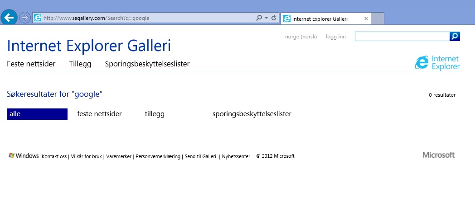Click the logg inn link
Image resolution: width=475 pixels, height=197 pixels.
click(x=336, y=37)
